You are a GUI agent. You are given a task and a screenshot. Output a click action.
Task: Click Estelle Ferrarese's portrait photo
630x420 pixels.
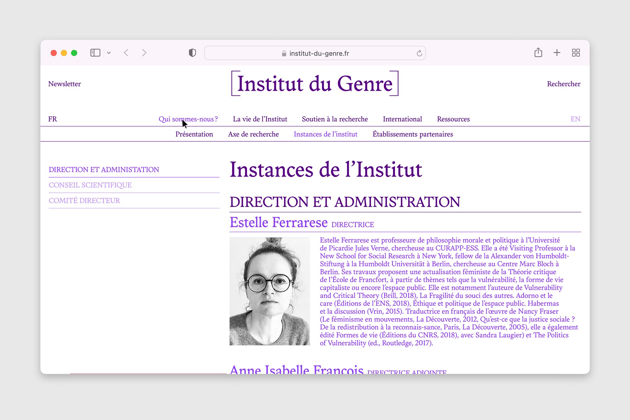pyautogui.click(x=269, y=291)
